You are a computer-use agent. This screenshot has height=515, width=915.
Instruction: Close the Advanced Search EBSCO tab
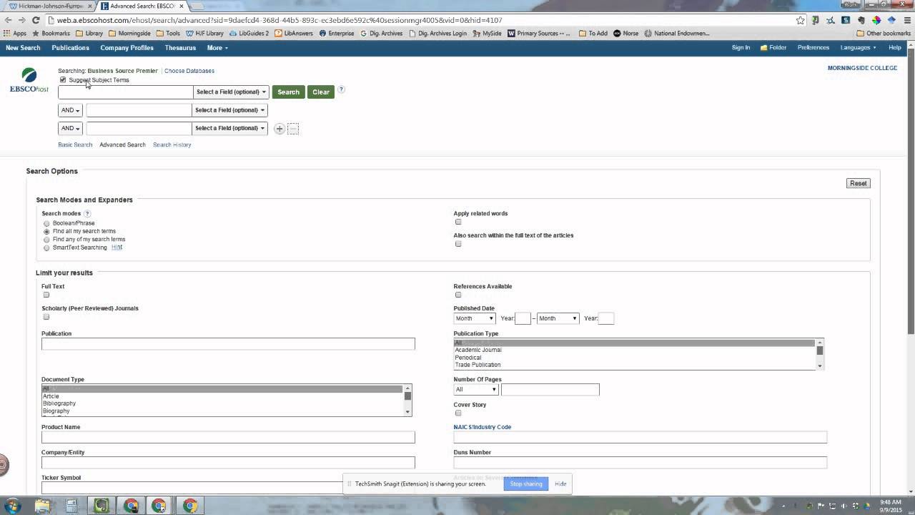pyautogui.click(x=182, y=6)
